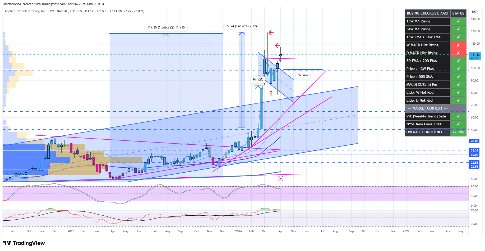
Task: Select the red upward arrow drawn on the chart
Action: pyautogui.click(x=271, y=93)
